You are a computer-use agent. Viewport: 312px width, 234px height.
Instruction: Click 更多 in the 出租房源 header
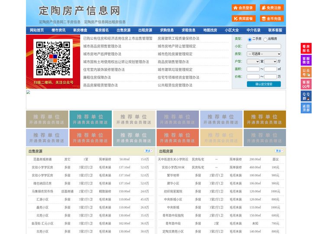[279, 151]
